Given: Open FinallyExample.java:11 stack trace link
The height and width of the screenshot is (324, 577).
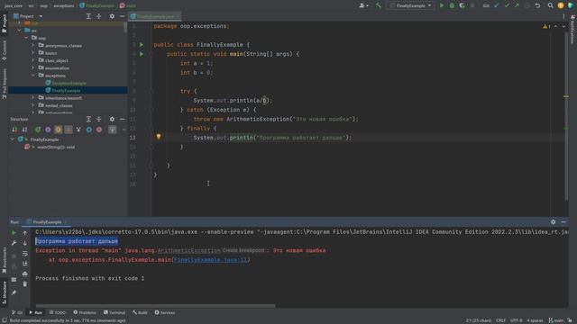Looking at the screenshot, I should pyautogui.click(x=210, y=260).
